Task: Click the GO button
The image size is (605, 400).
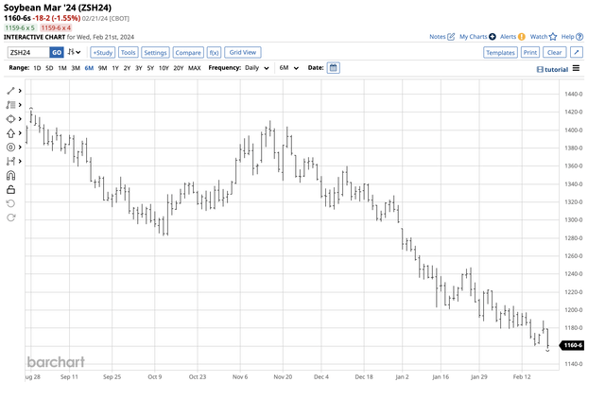Action: [x=57, y=53]
